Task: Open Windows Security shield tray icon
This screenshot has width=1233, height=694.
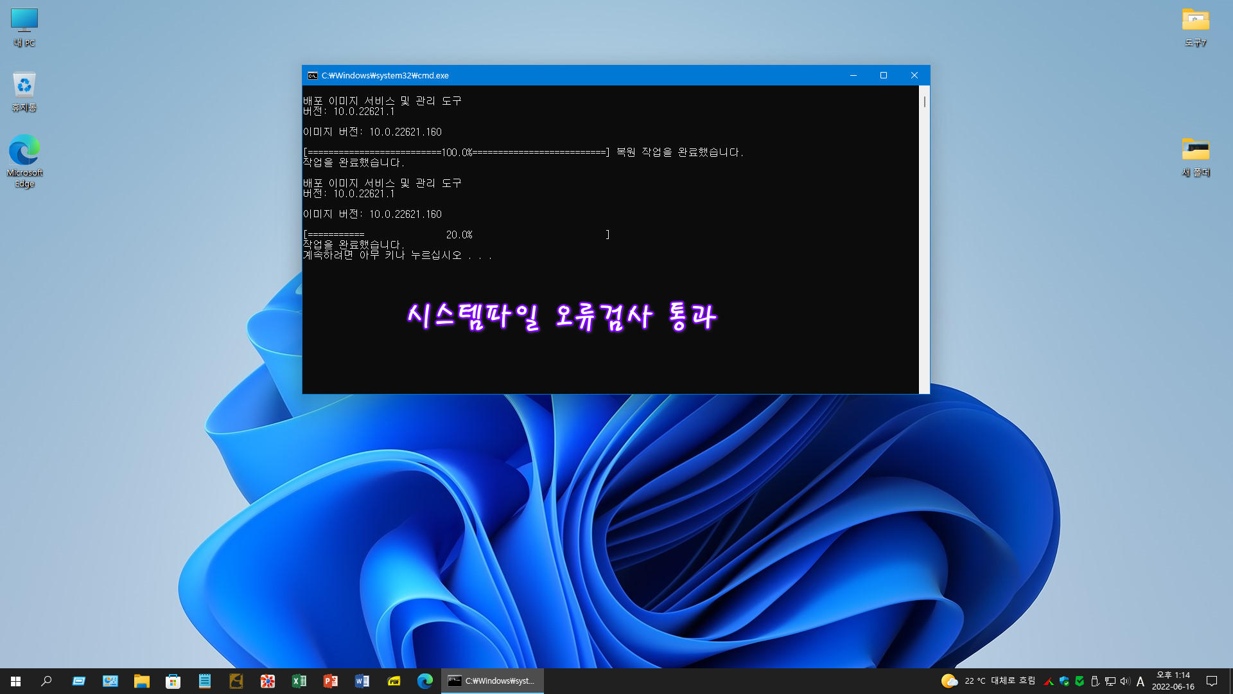Action: coord(1064,681)
